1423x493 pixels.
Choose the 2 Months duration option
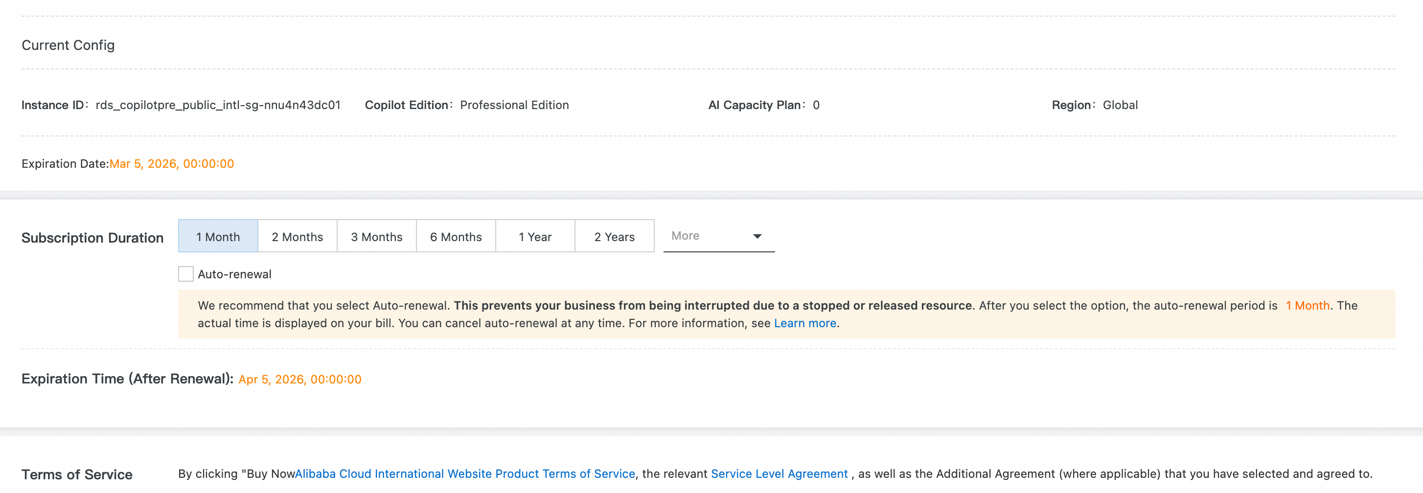pyautogui.click(x=297, y=237)
